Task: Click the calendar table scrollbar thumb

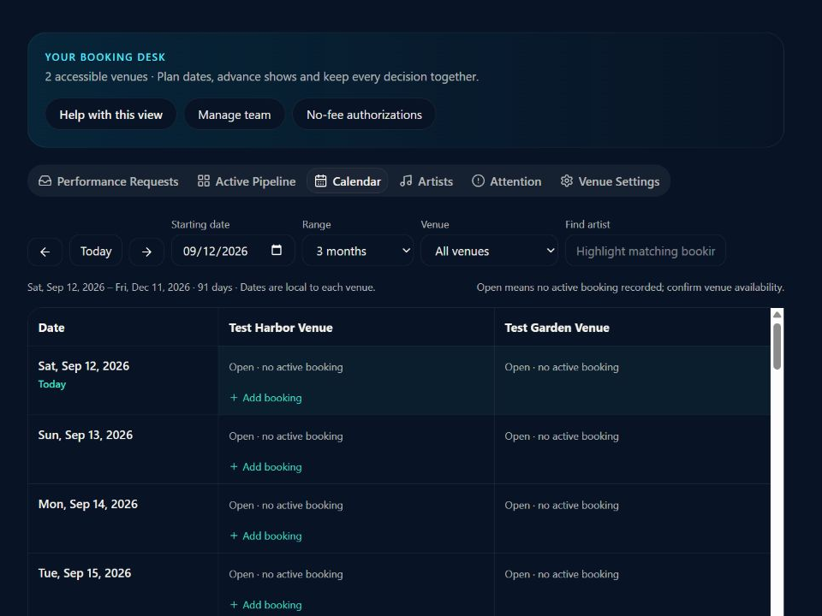Action: 777,346
